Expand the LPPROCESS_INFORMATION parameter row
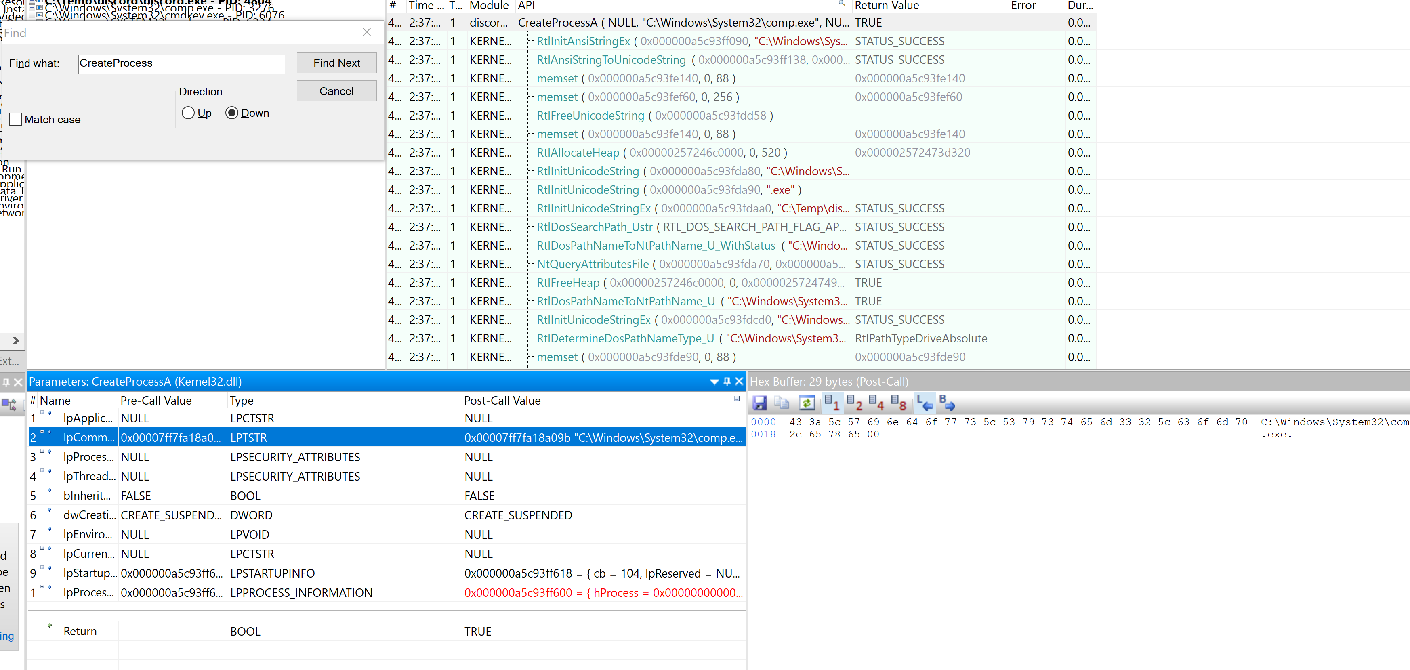1410x670 pixels. tap(42, 587)
